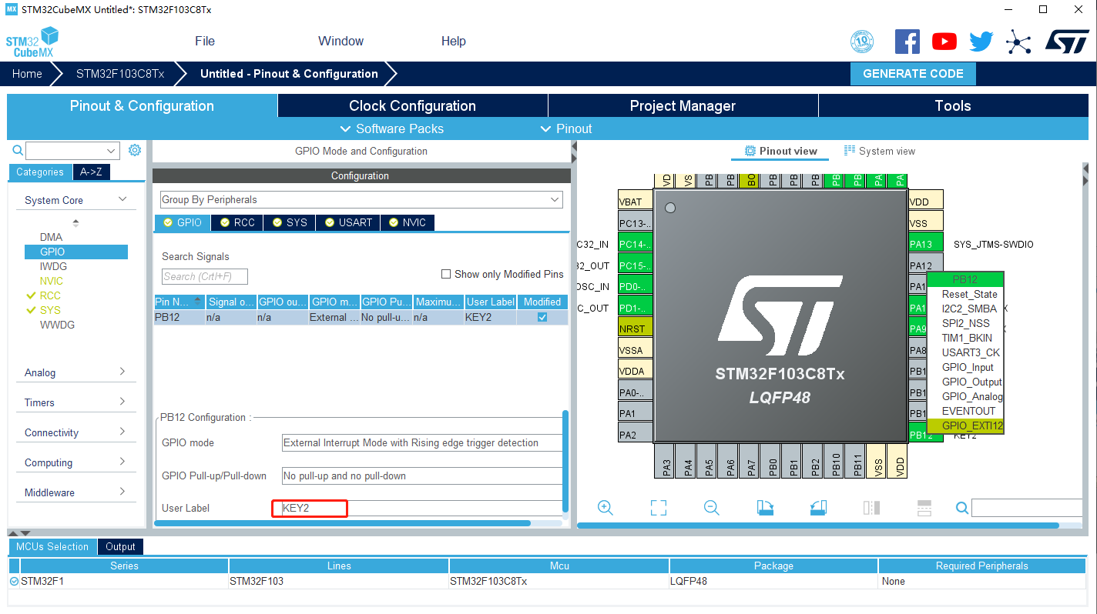1097x614 pixels.
Task: Toggle Modified checkbox for PB12 row
Action: point(542,317)
